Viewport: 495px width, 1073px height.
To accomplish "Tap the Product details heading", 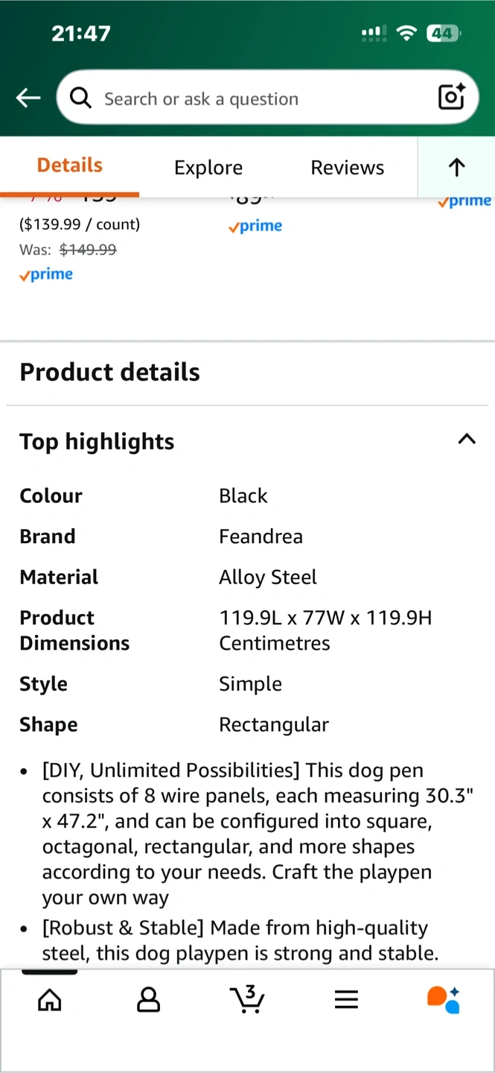I will click(110, 372).
